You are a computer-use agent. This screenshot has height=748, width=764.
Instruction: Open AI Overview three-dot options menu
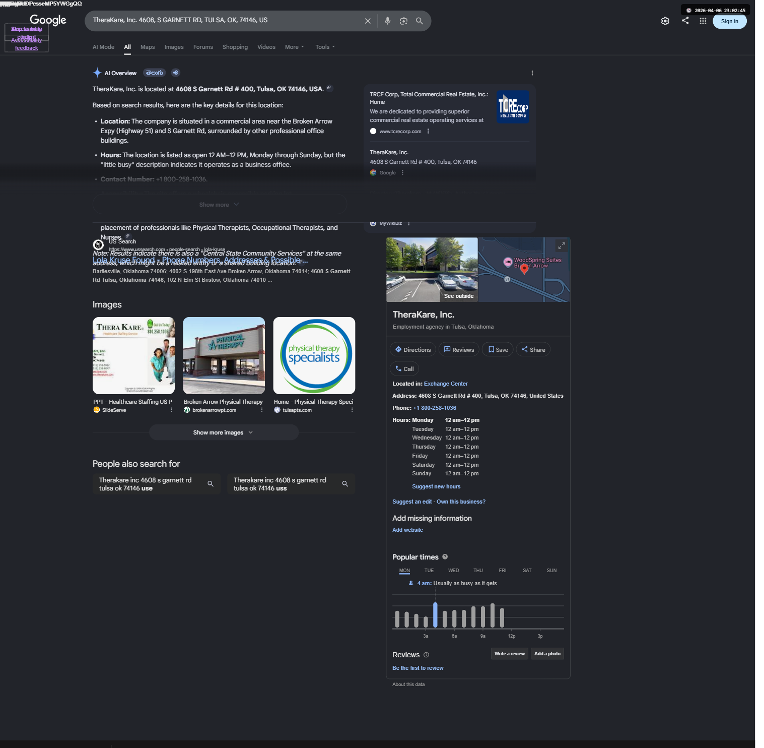tap(532, 73)
